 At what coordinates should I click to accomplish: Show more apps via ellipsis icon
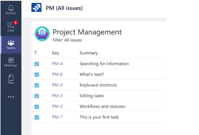11,97
